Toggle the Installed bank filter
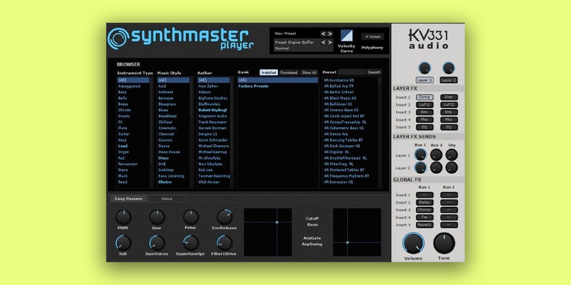 tap(268, 72)
